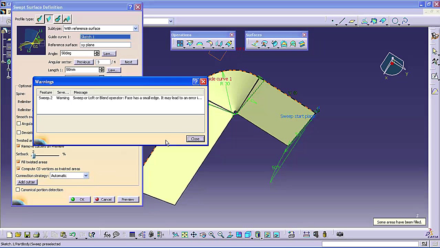Click the Angle spinner arrows

97,53
